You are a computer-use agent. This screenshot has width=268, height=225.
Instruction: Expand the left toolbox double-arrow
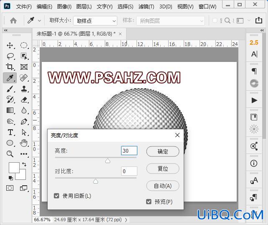click(x=6, y=30)
